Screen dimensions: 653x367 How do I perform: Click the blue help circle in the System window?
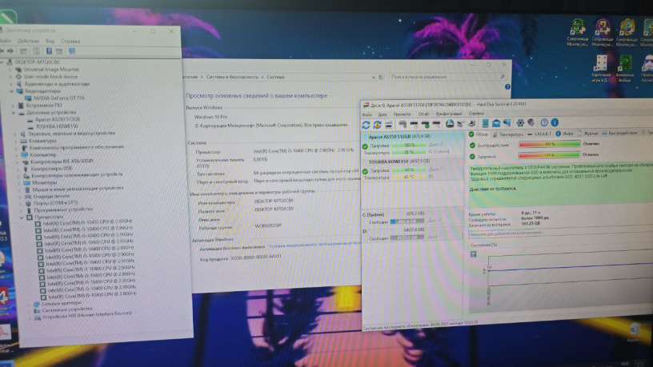point(507,86)
